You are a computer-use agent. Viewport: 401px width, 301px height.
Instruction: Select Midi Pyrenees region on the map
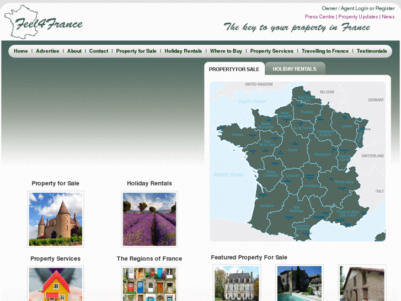[x=296, y=209]
